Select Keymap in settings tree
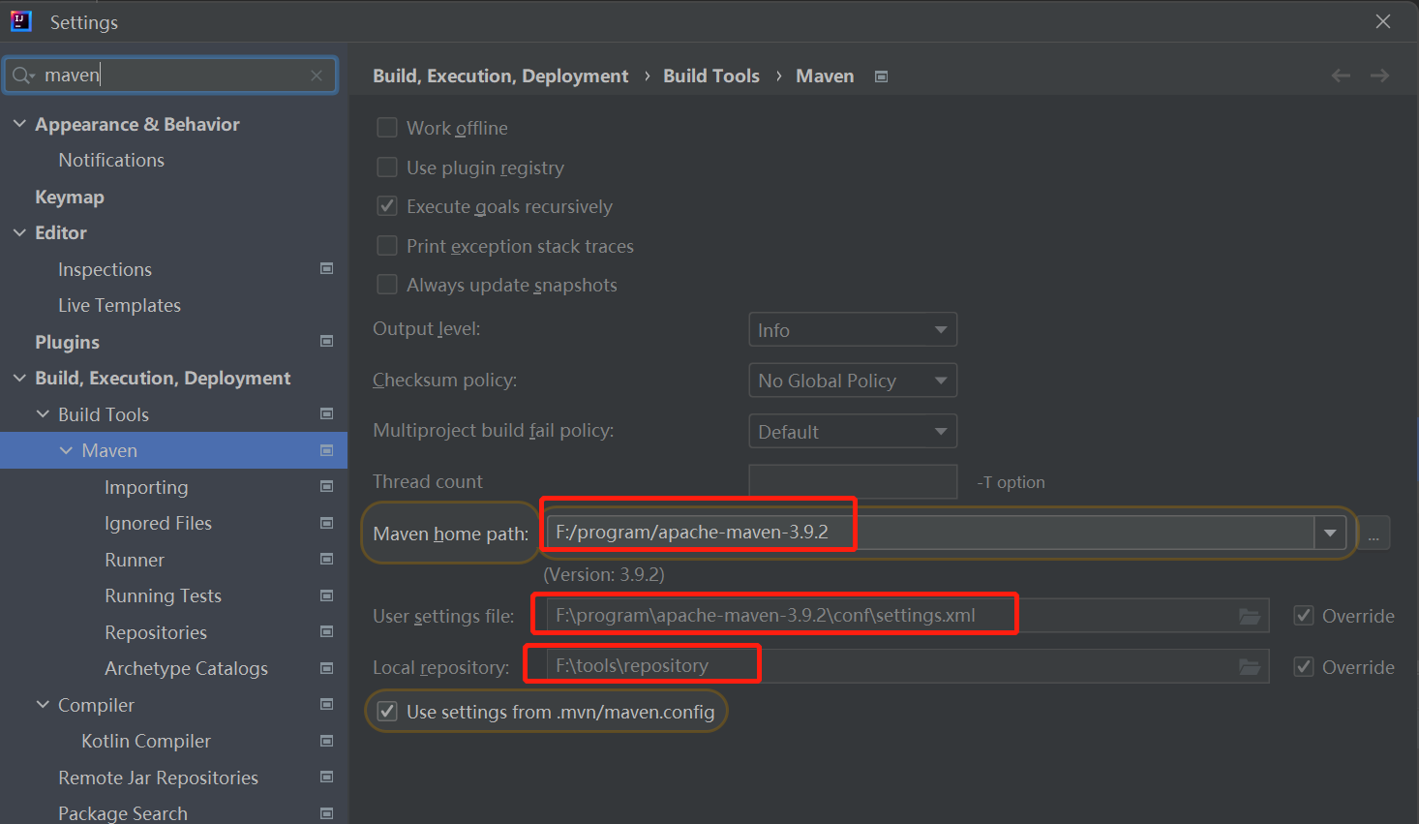 point(70,197)
